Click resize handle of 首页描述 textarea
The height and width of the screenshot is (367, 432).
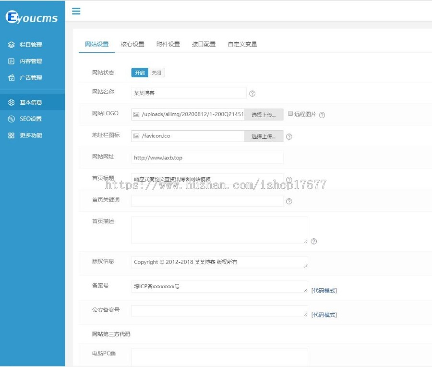point(306,242)
